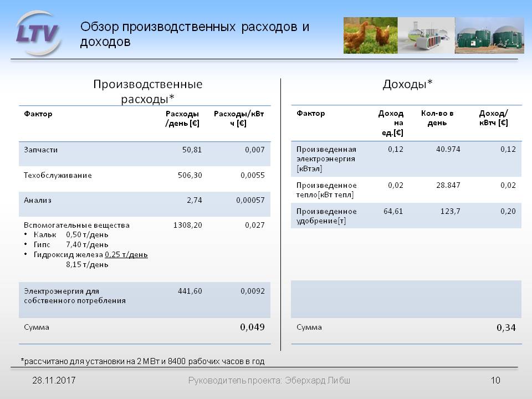This screenshot has width=532, height=399.
Task: Select the chickens photo in header
Action: pos(370,35)
